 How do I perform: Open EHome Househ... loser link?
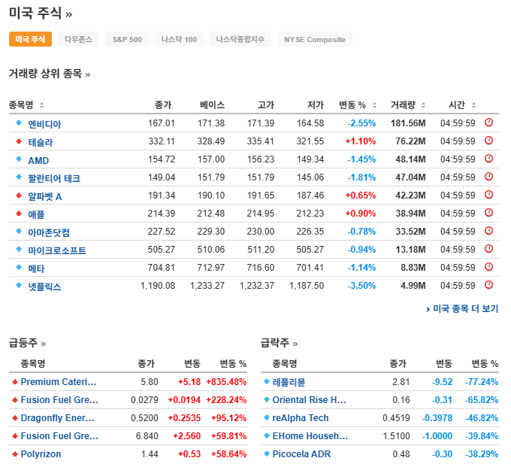tap(310, 435)
